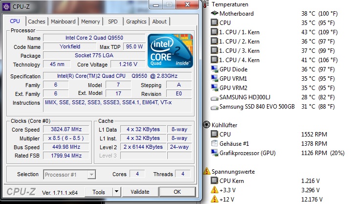Click the GPU VRM2 monitor icon
Image resolution: width=351 pixels, height=204 pixels.
215,88
